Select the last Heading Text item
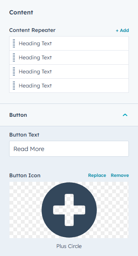Viewport: 138px width, 256px height. 69,86
